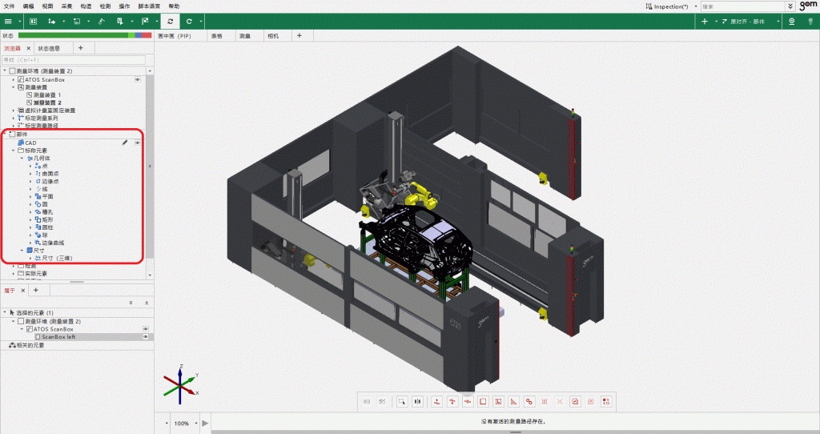Open the 检测 menu
Viewport: 820px width, 434px height.
tap(106, 6)
